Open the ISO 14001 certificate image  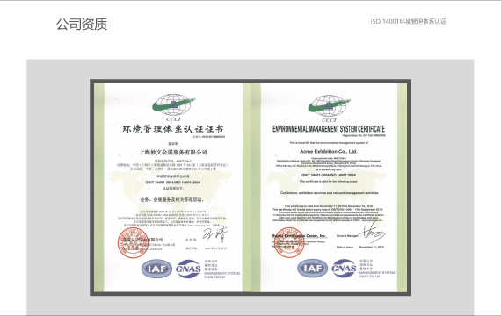click(x=250, y=187)
